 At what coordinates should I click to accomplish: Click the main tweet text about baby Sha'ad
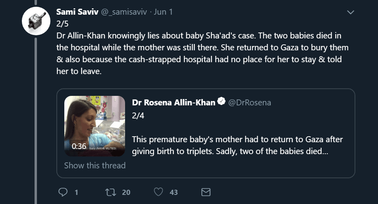(199, 54)
